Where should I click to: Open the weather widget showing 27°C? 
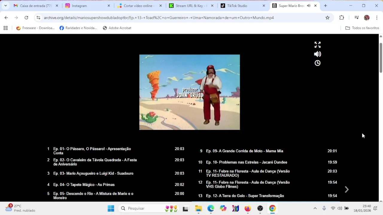[x=20, y=208]
